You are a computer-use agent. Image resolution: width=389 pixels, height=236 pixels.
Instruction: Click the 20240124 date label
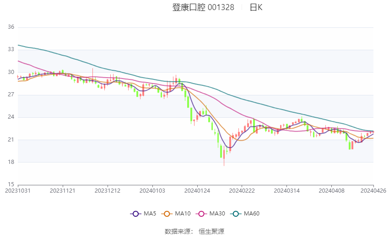pyautogui.click(x=197, y=190)
